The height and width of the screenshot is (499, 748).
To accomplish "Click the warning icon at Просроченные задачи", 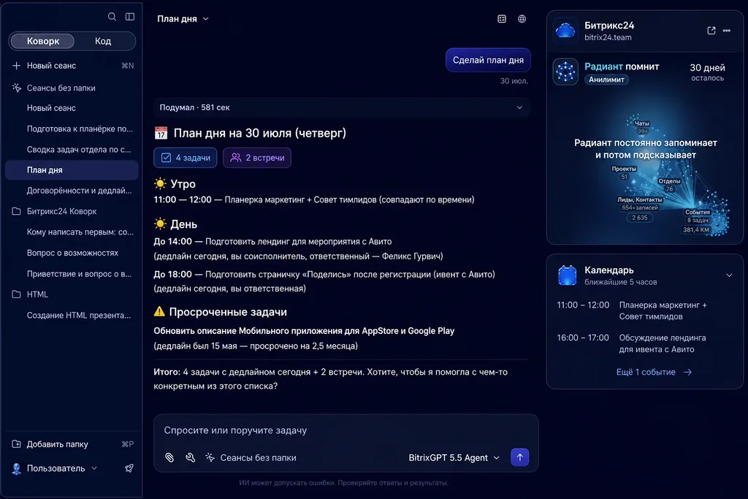I will [x=159, y=311].
